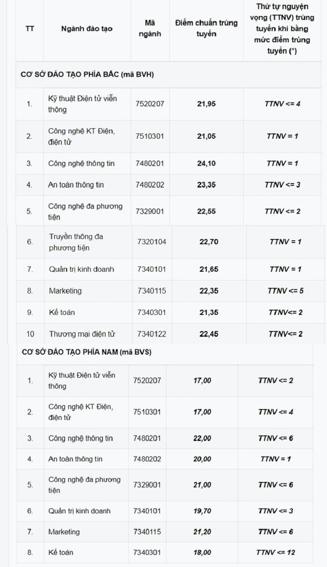Click 'TTNV = 1' in southern An toàn thông tin row
The width and height of the screenshot is (327, 567).
tap(276, 459)
